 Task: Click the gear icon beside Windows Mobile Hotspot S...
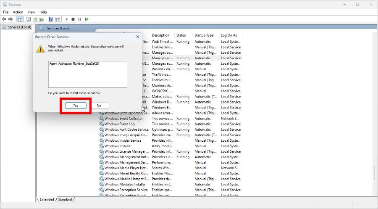tap(102, 179)
